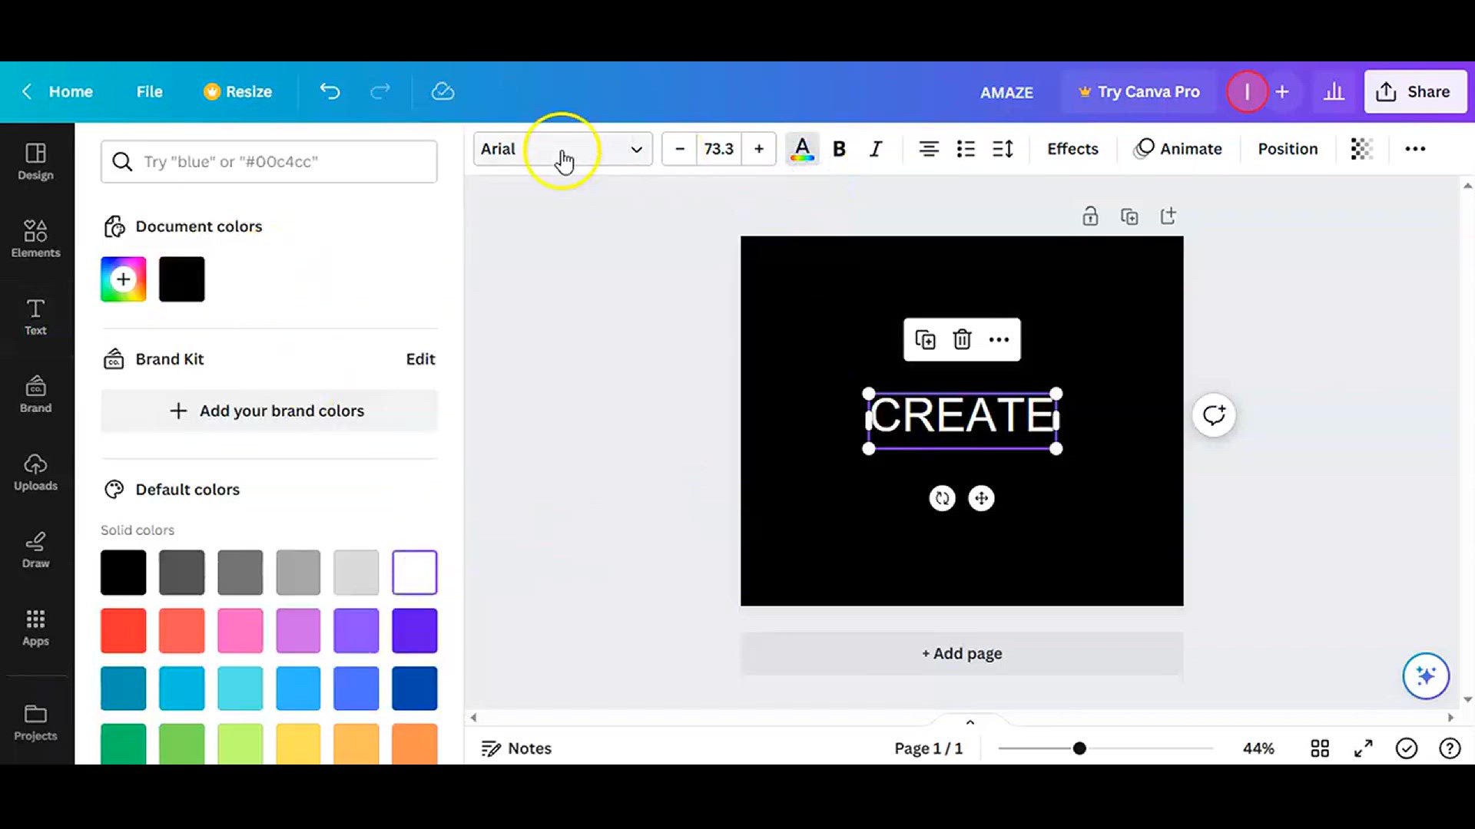Open the Effects options
This screenshot has height=829, width=1475.
[x=1072, y=149]
